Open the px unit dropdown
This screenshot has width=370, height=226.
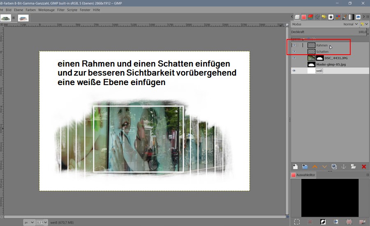click(29, 222)
